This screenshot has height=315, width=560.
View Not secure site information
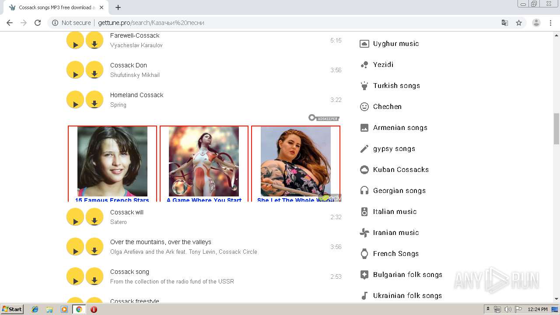tap(71, 23)
